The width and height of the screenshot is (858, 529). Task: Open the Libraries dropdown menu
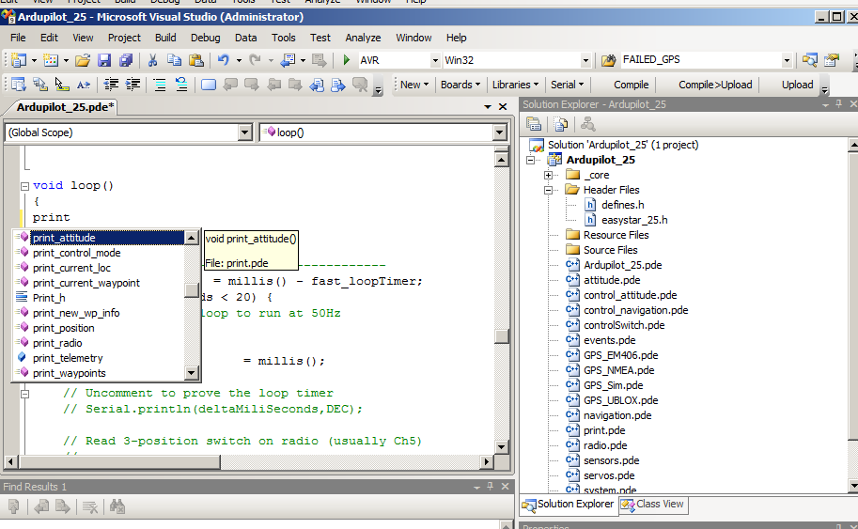(515, 85)
